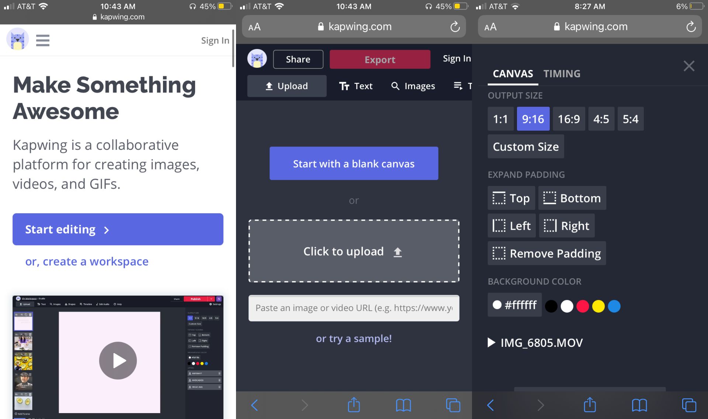708x419 pixels.
Task: Play the demo video preview thumbnail
Action: 118,360
